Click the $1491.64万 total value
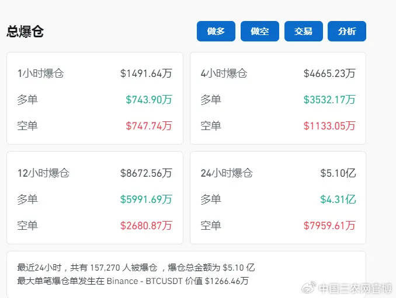 click(x=146, y=73)
